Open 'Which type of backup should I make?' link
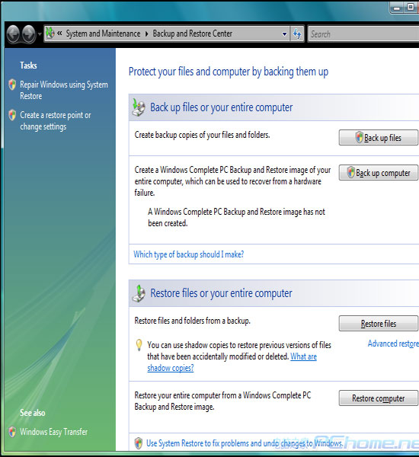 [x=189, y=254]
